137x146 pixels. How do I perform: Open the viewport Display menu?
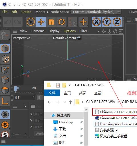54,31
